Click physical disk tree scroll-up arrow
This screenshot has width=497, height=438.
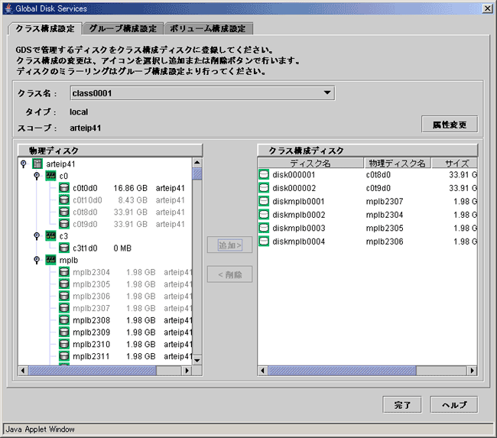tap(197, 163)
